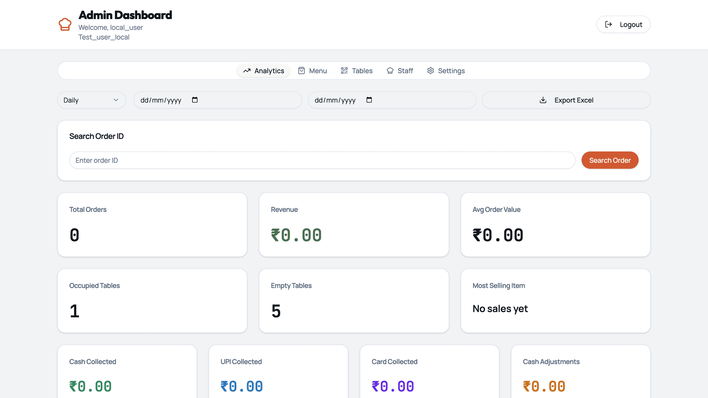Click the chef hat logo icon
Viewport: 708px width, 398px height.
pyautogui.click(x=65, y=24)
